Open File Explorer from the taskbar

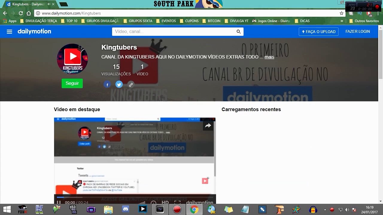coord(108,209)
